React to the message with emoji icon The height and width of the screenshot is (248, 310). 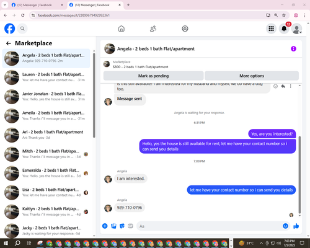tap(275, 86)
